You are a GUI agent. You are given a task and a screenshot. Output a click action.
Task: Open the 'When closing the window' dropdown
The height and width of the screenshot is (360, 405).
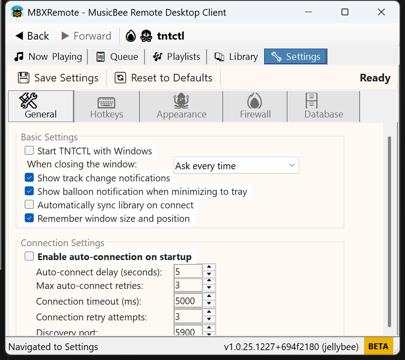pos(236,166)
